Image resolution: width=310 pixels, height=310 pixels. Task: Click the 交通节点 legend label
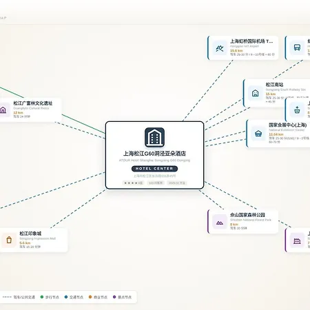point(76,297)
